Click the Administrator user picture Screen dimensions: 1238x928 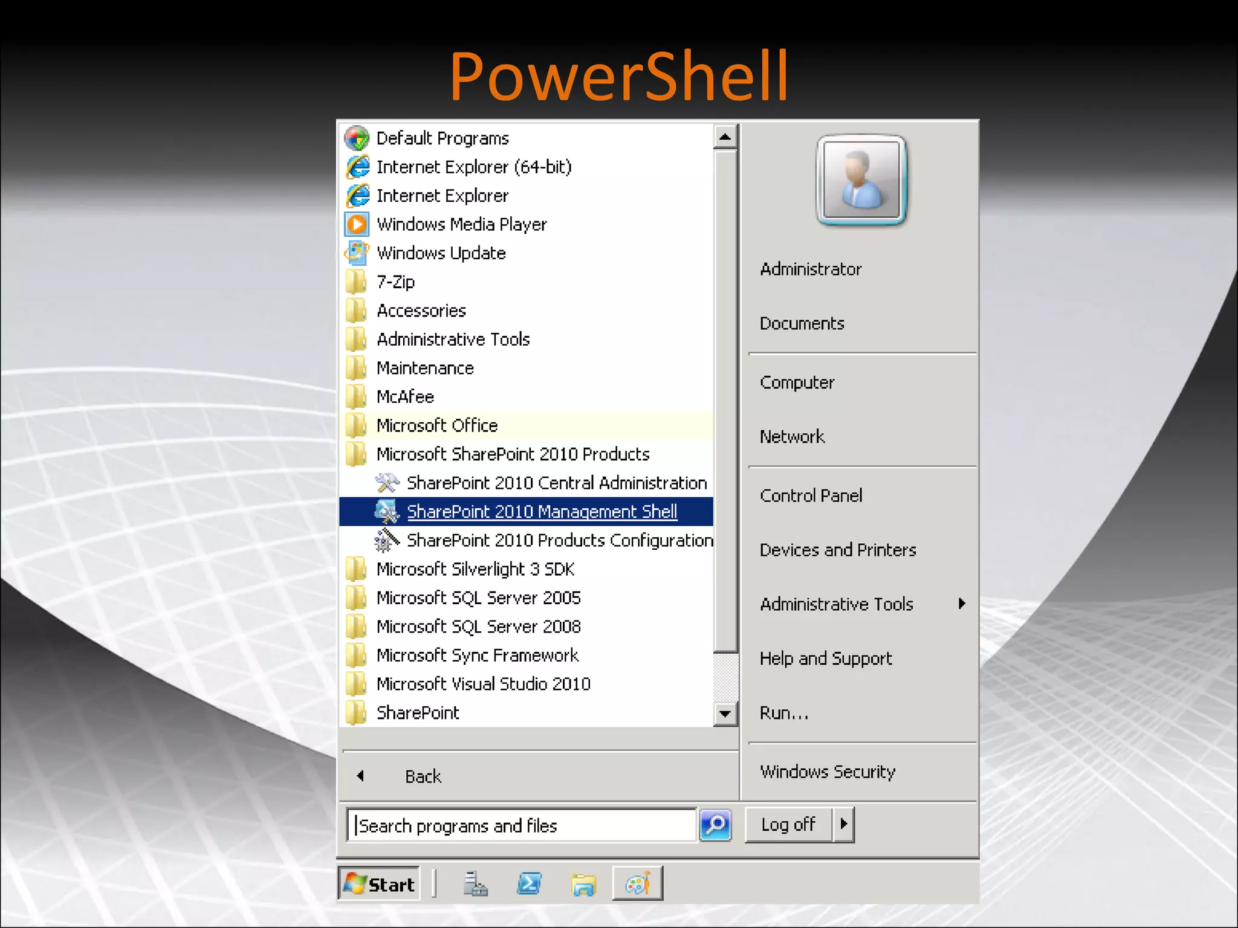coord(861,181)
